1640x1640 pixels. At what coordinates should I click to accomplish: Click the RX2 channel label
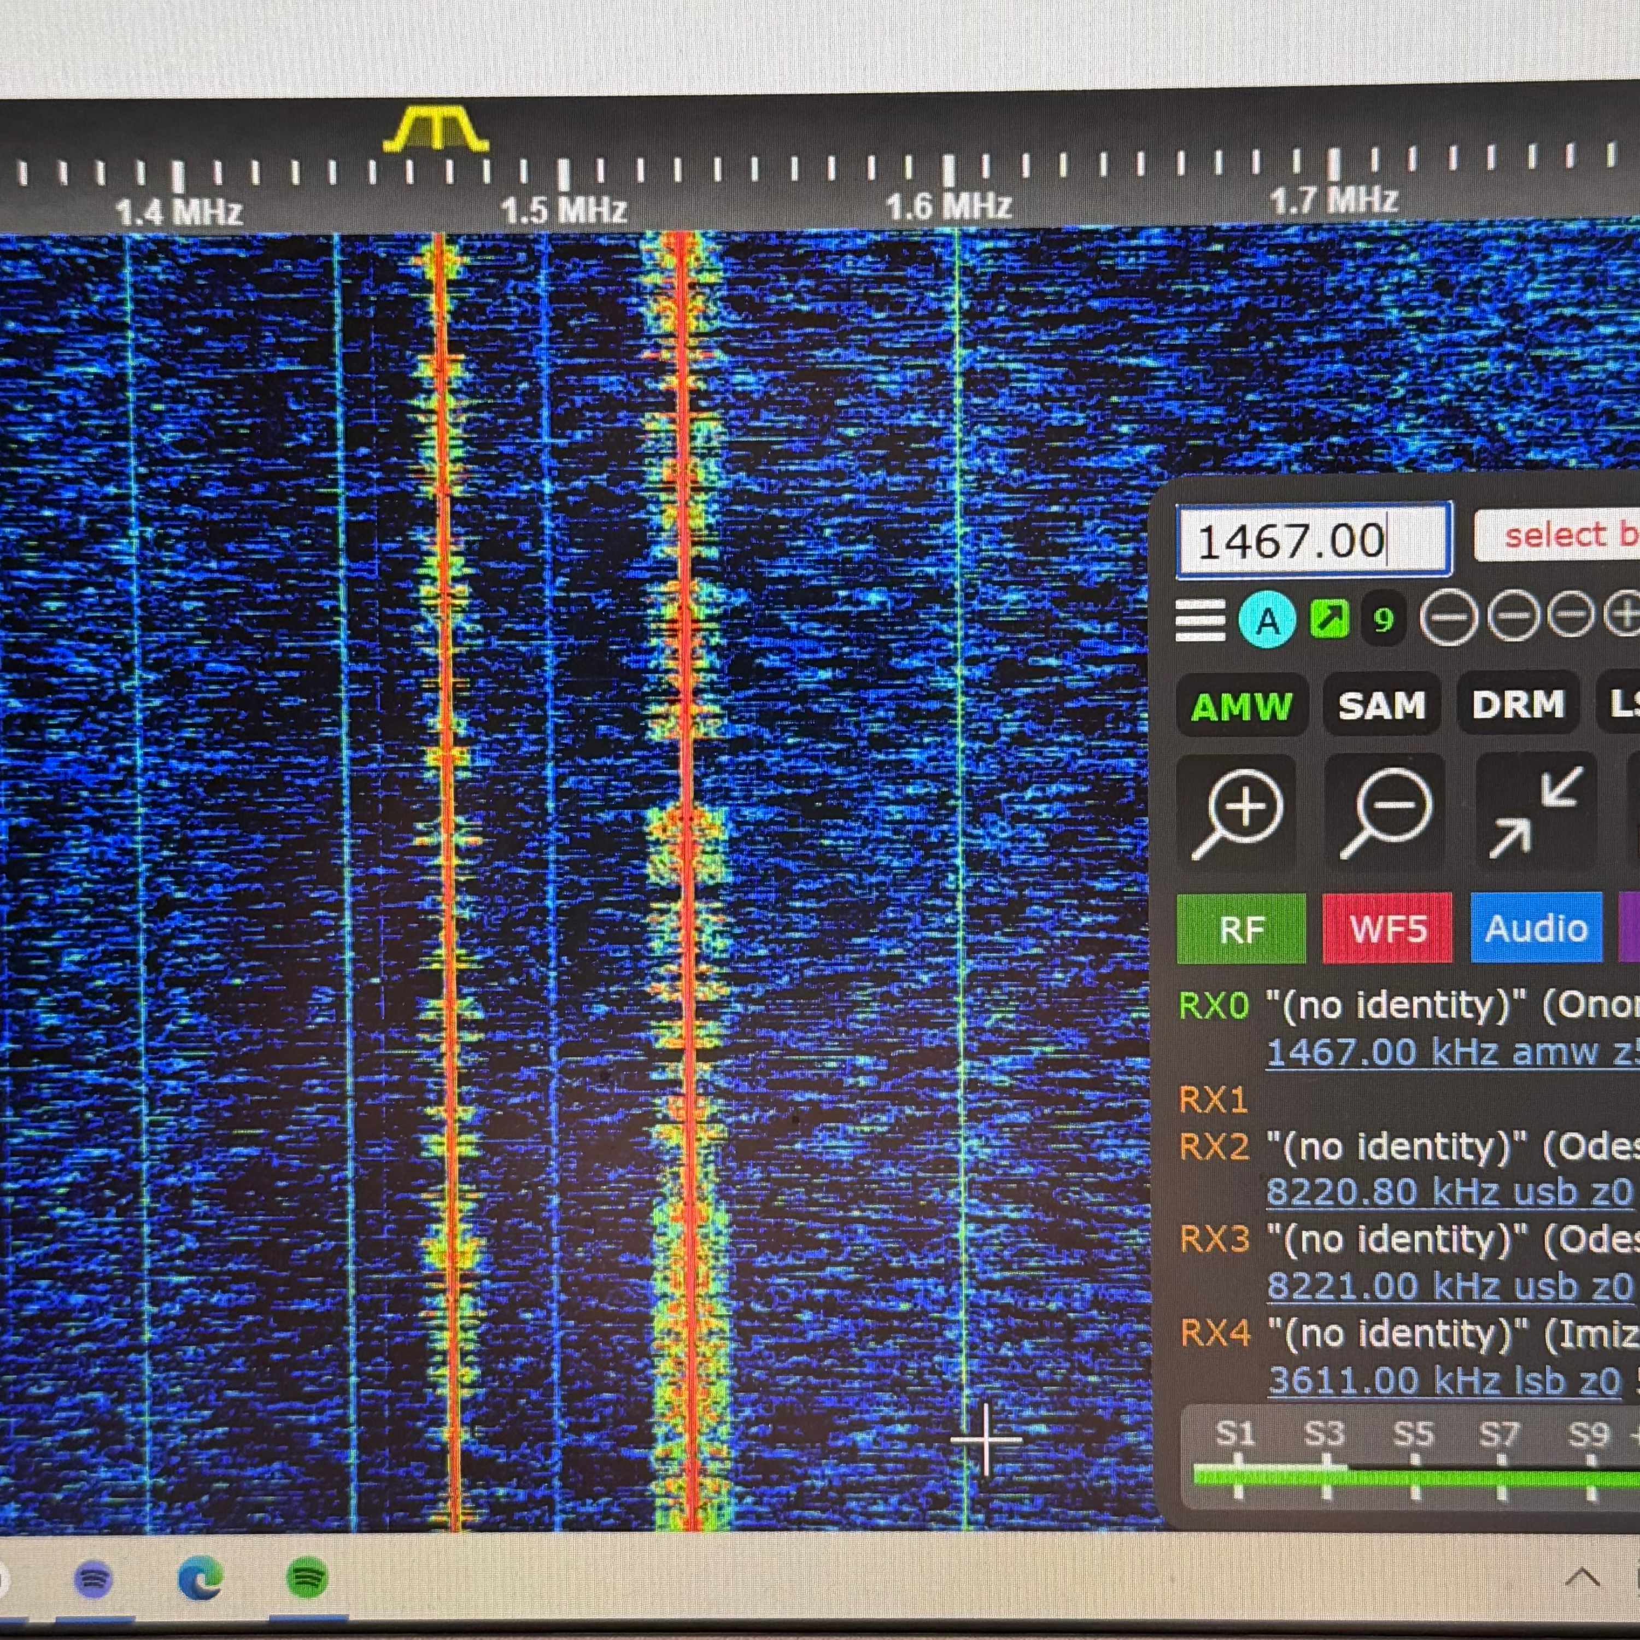pyautogui.click(x=1215, y=1147)
